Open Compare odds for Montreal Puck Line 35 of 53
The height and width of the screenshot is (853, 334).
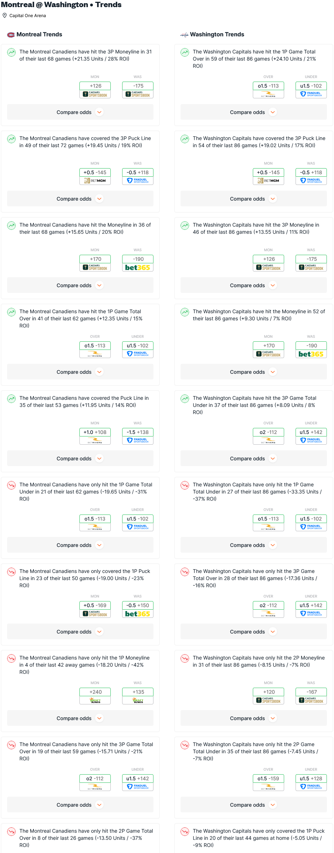coord(80,459)
